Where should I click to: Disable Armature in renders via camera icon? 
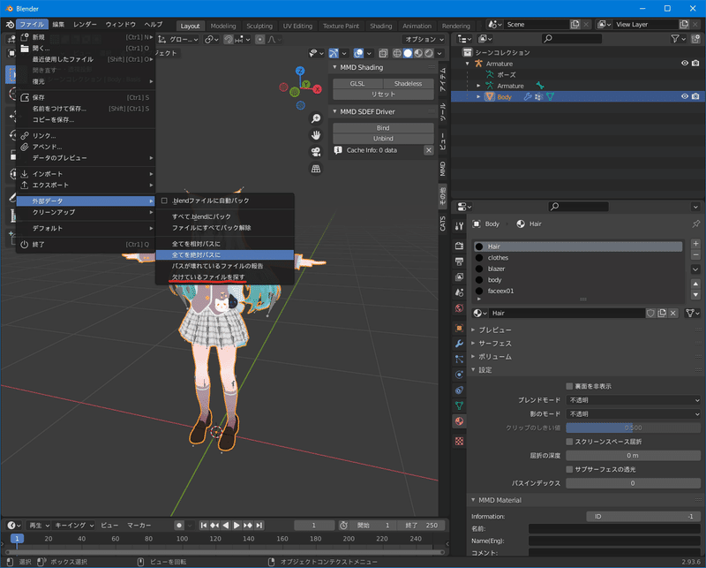point(695,64)
